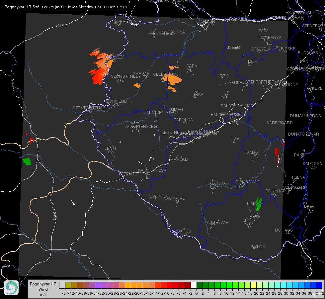Click the orange echo below Celldömölk
The height and width of the screenshot is (299, 325).
pyautogui.click(x=172, y=79)
